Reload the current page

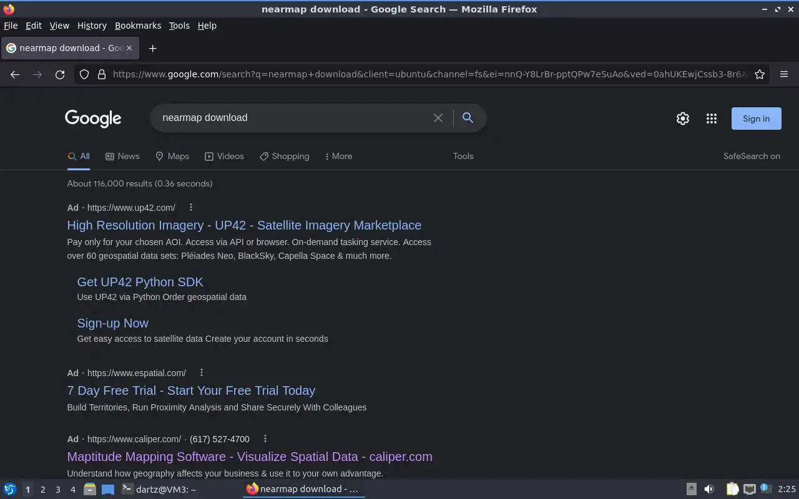click(60, 74)
